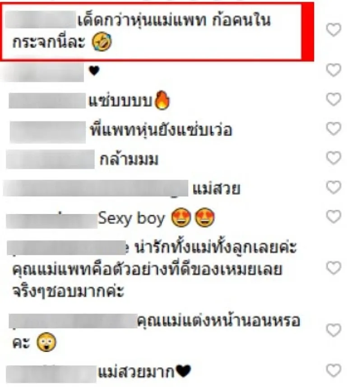Like the first แม่สวย comment
The height and width of the screenshot is (387, 361).
[x=333, y=187]
